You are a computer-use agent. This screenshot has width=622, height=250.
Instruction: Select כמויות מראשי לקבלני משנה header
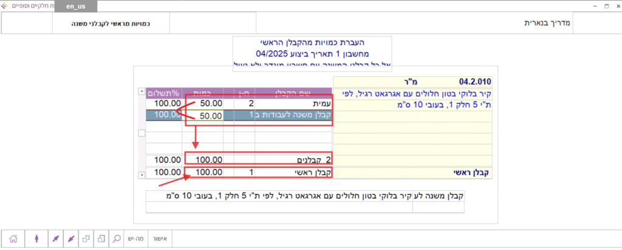[x=119, y=24]
